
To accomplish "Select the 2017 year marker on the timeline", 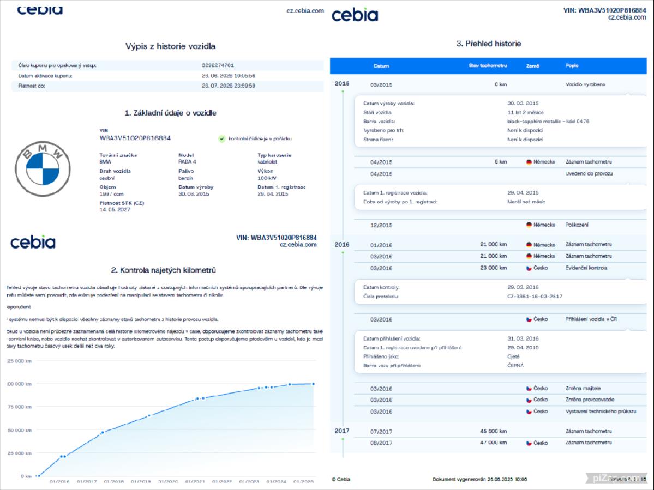I will click(x=341, y=431).
